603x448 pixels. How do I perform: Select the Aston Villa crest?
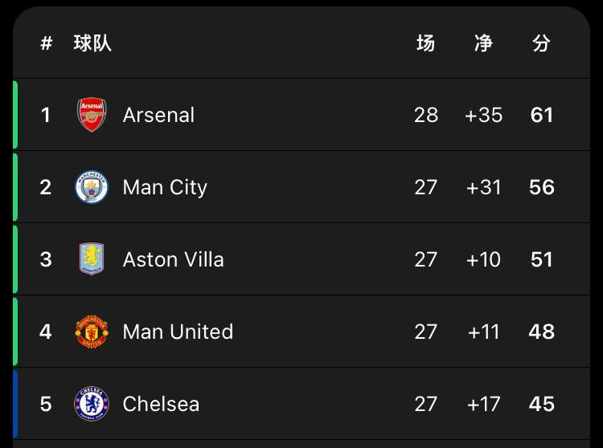tap(92, 259)
